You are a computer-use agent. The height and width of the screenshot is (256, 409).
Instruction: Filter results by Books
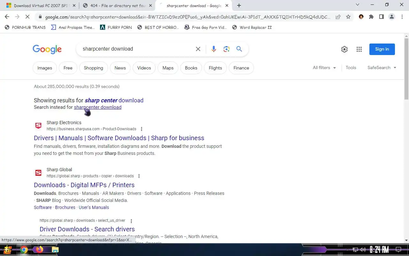click(191, 68)
